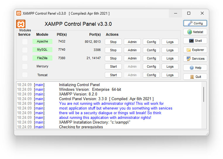Click Apache ports 8012, 8013
The height and width of the screenshot is (159, 223).
coord(93,42)
